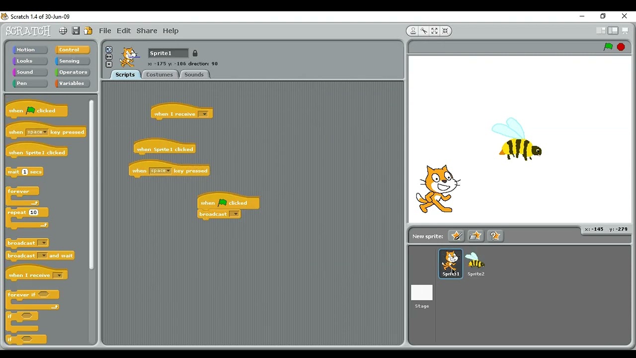Click the palette scrollbar
The height and width of the screenshot is (358, 636).
(91, 184)
